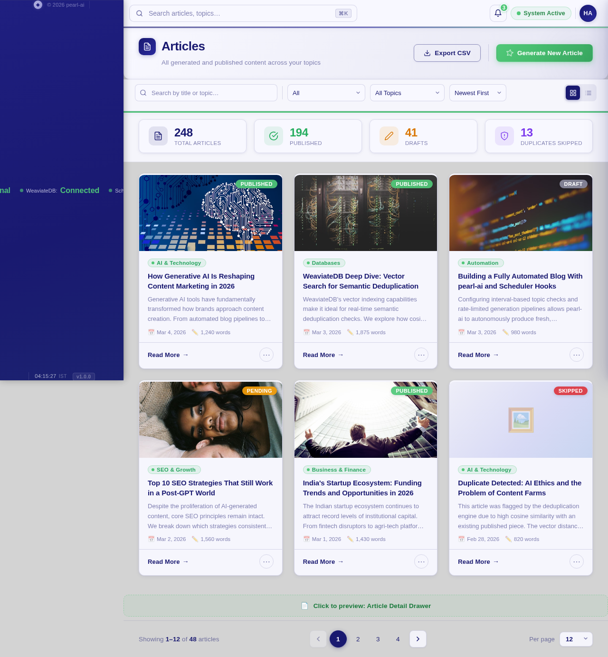Switch to list view layout
This screenshot has height=657, width=608.
[588, 93]
